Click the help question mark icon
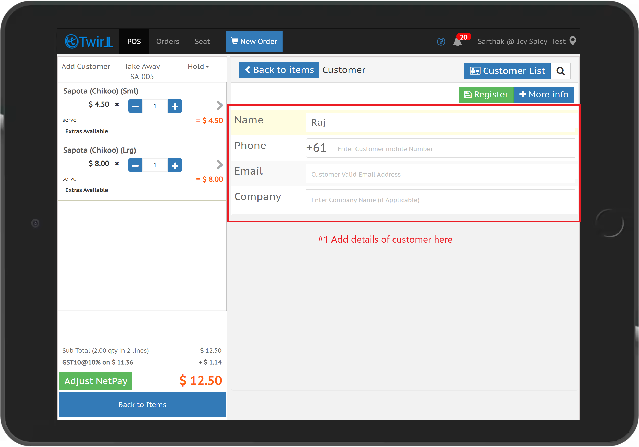Image resolution: width=639 pixels, height=447 pixels. (x=441, y=41)
